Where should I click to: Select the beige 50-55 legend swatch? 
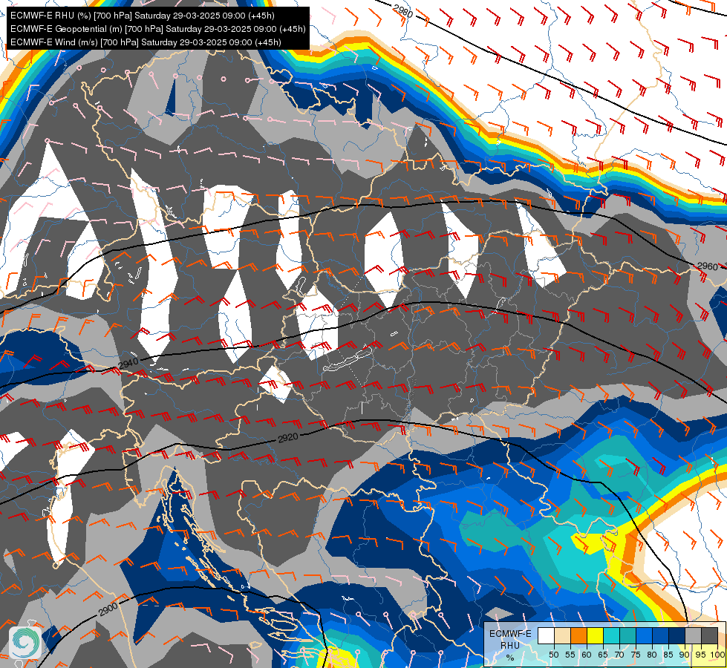(562, 635)
